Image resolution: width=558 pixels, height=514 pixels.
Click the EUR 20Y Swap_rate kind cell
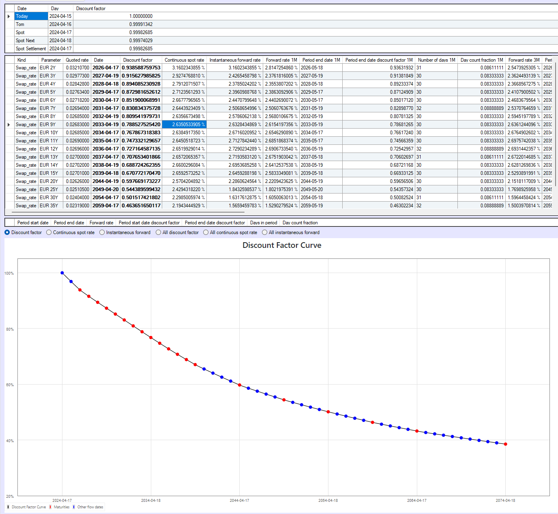(x=26, y=181)
